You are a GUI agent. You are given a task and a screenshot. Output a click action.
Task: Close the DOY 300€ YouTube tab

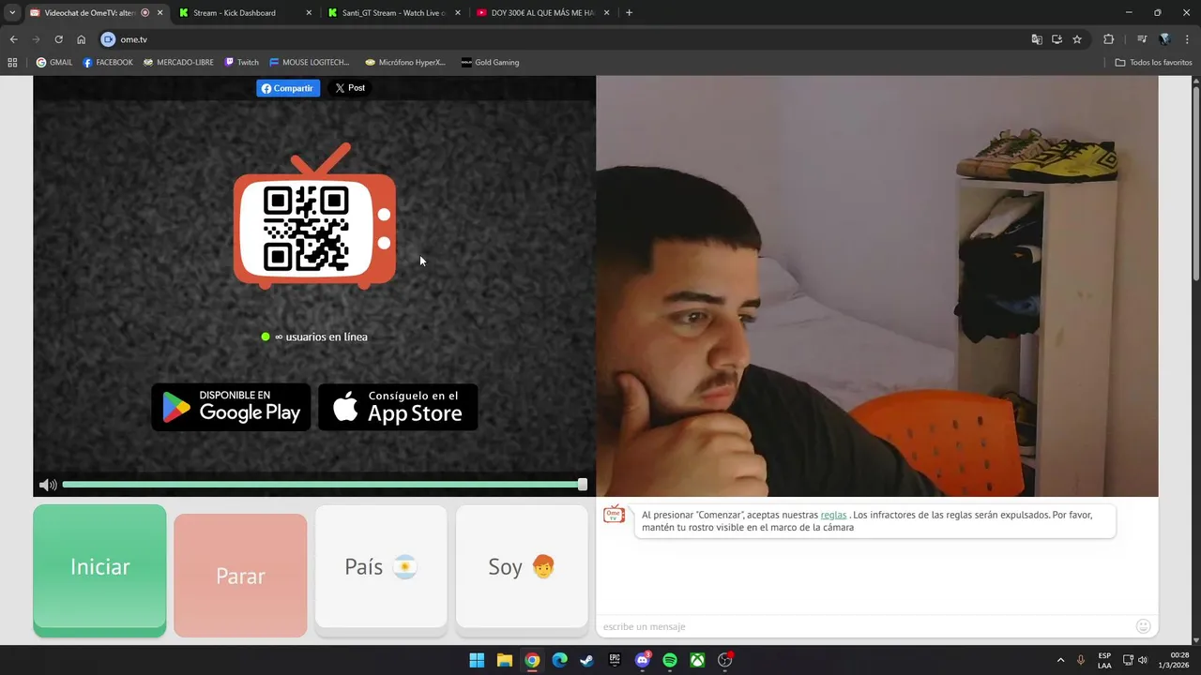tap(606, 13)
